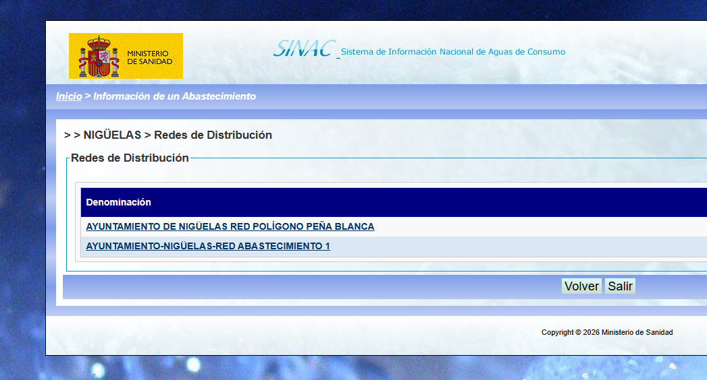Click the SINAC stylized logo
The image size is (707, 380).
pos(304,49)
